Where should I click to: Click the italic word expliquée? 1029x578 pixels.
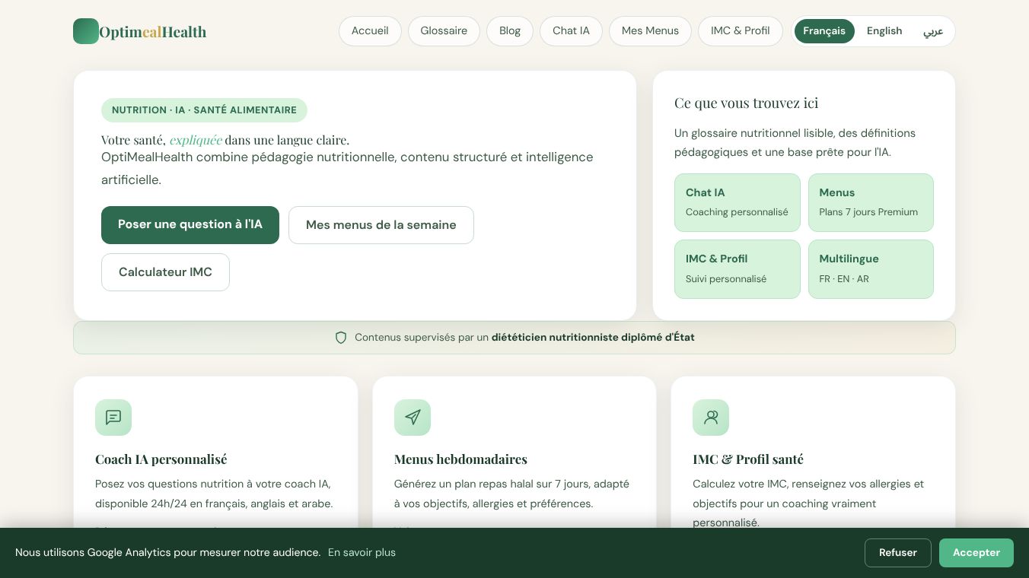pos(196,140)
